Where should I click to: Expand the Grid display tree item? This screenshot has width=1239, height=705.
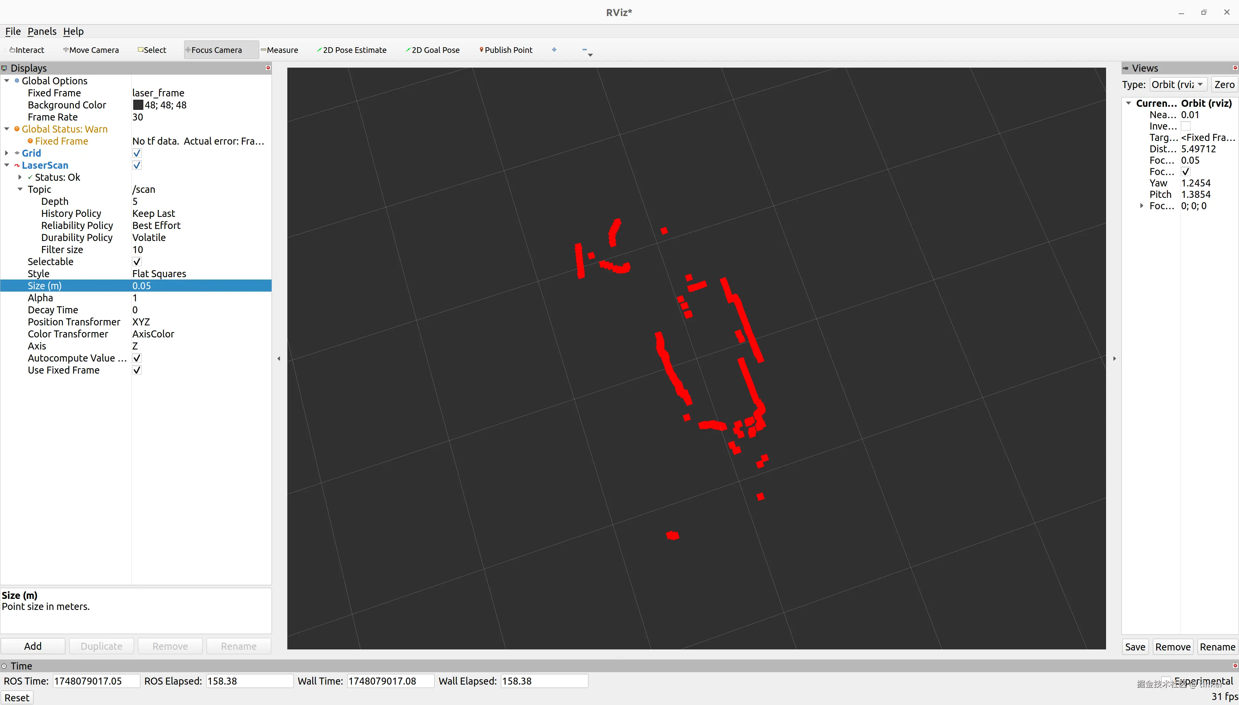coord(7,153)
